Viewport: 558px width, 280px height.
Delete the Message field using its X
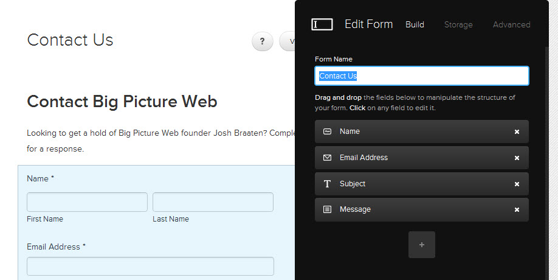click(517, 210)
